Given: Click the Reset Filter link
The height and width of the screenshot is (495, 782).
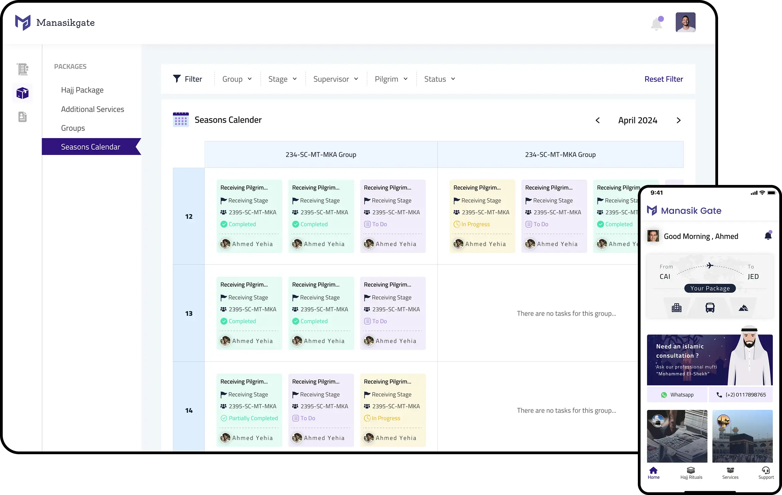Looking at the screenshot, I should tap(663, 79).
